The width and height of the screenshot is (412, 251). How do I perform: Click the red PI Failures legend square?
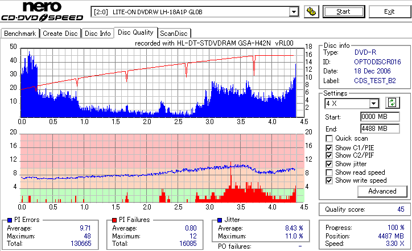(114, 220)
